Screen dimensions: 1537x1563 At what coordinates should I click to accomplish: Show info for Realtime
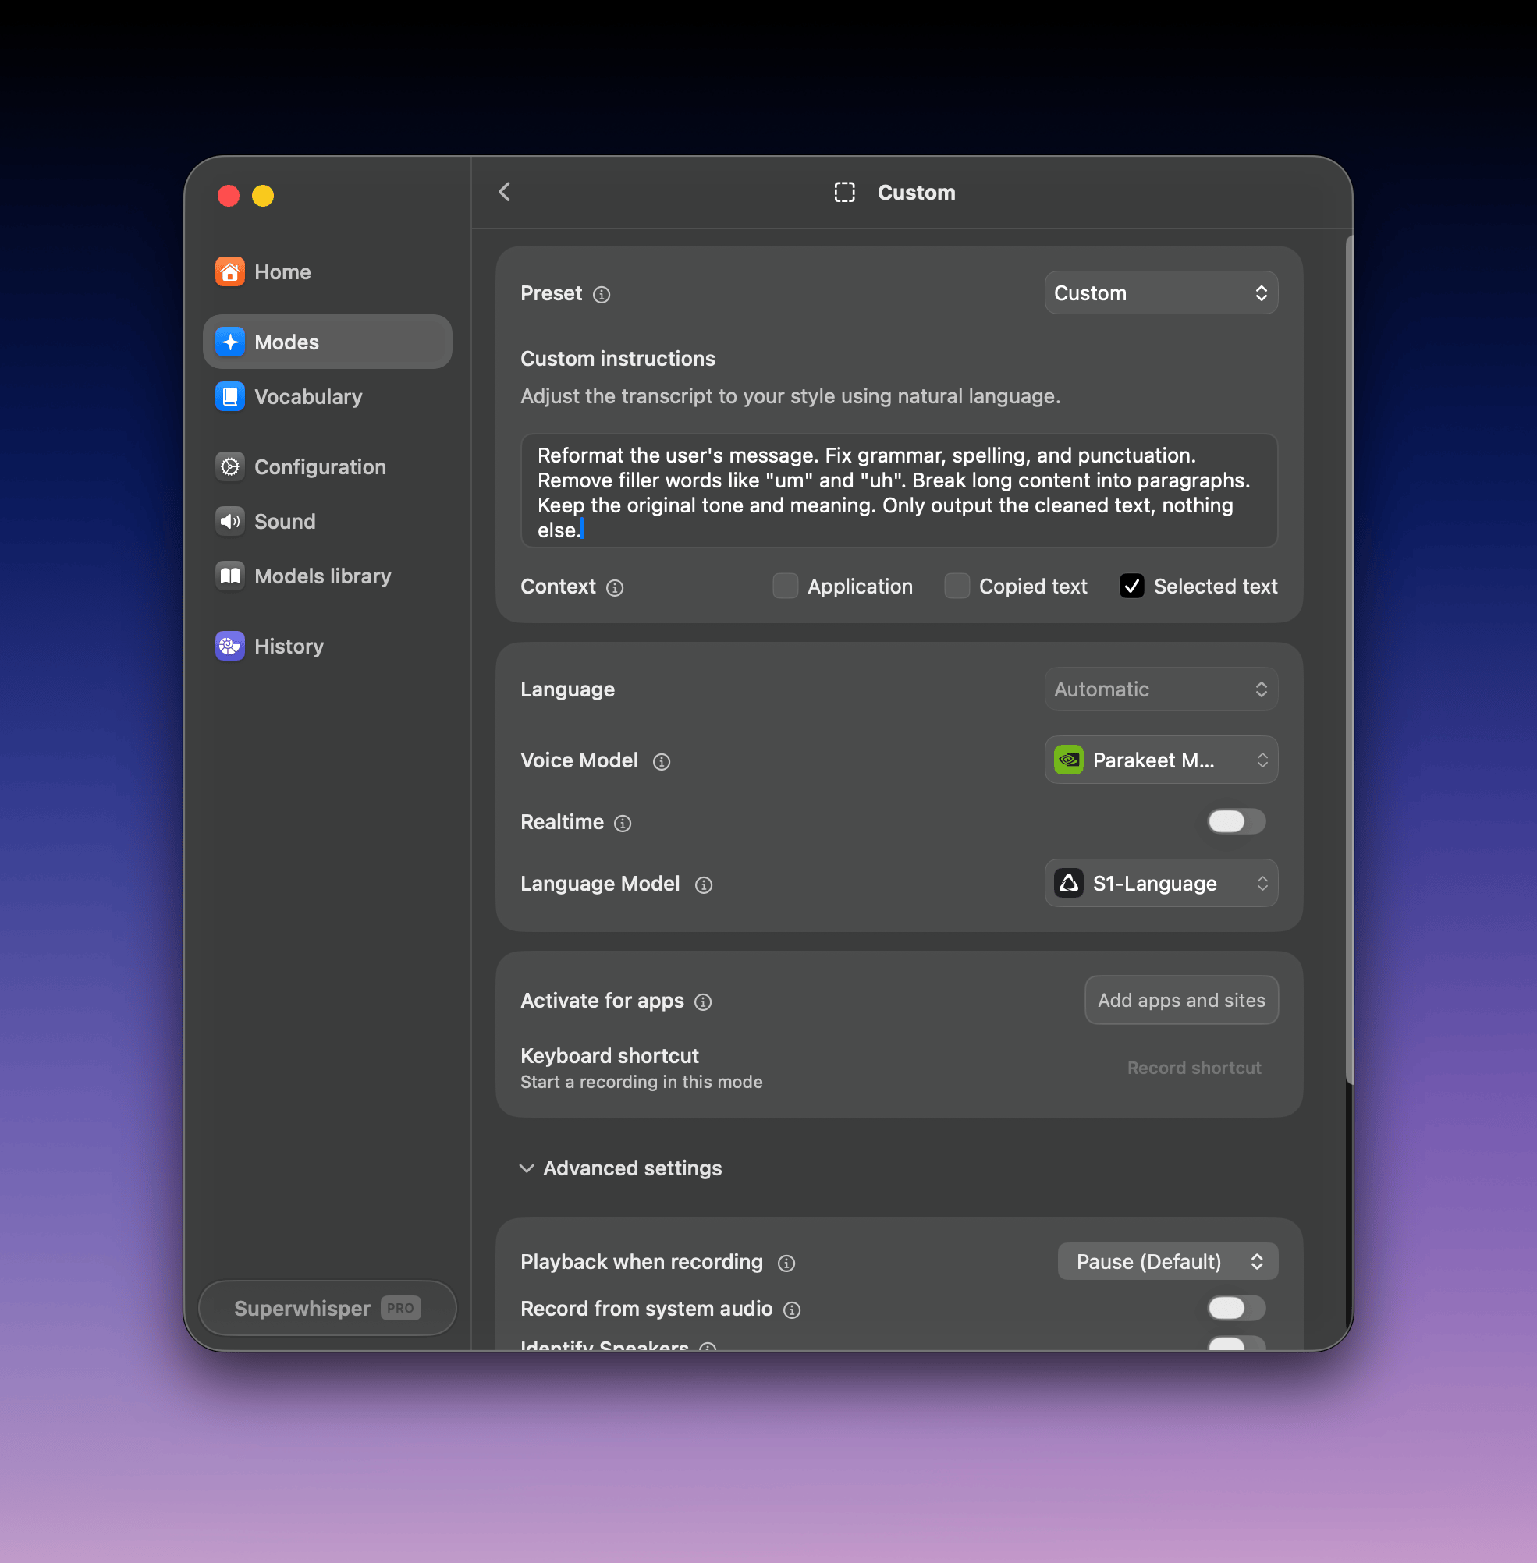click(623, 824)
